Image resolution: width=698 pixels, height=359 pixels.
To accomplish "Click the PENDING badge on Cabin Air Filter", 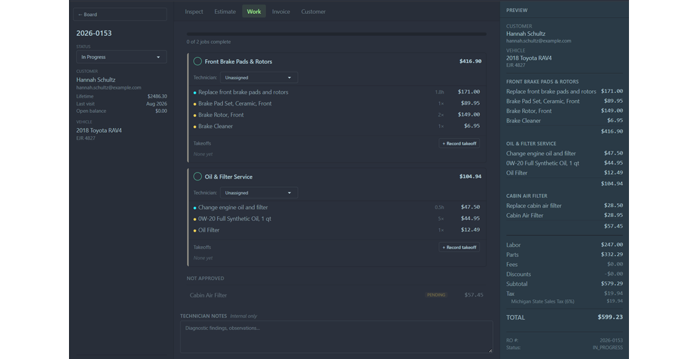I will point(436,295).
